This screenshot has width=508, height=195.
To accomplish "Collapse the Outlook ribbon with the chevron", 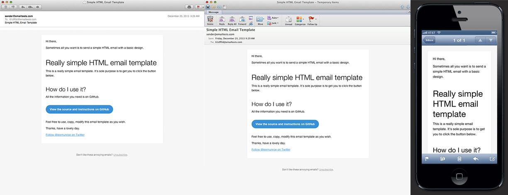I will [x=409, y=12].
